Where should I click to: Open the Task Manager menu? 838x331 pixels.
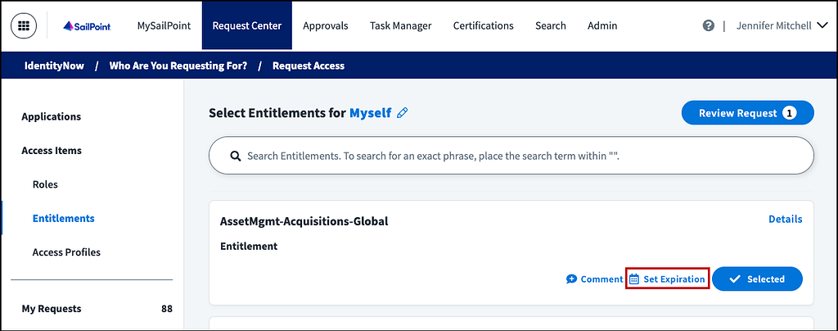(x=400, y=25)
